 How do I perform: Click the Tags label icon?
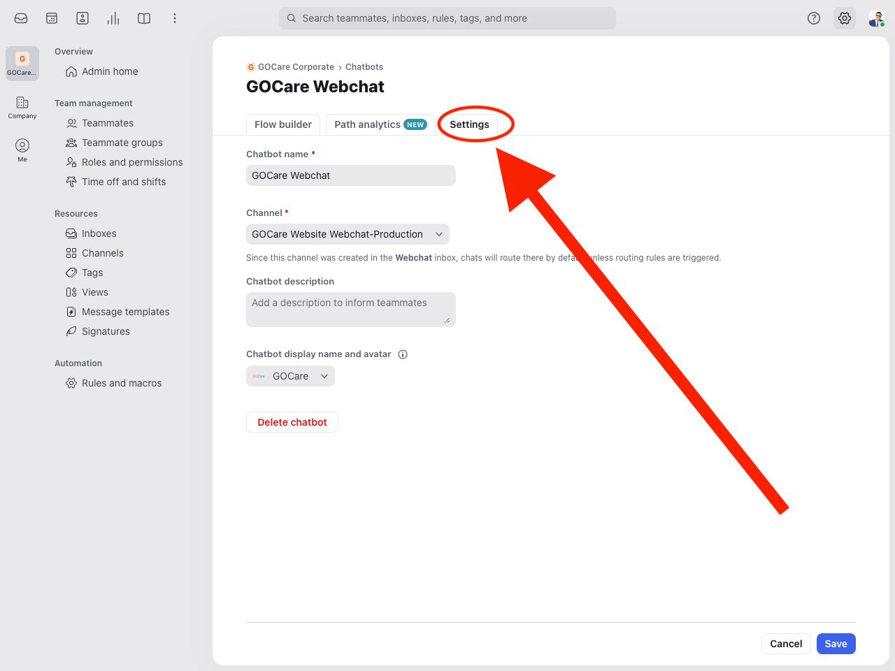click(71, 273)
